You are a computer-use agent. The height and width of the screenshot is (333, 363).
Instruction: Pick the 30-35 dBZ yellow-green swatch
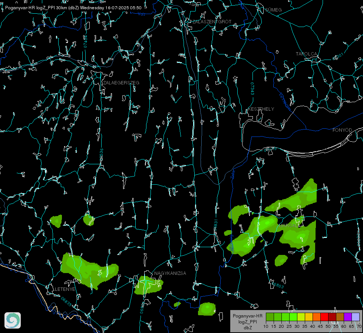pos(301,317)
